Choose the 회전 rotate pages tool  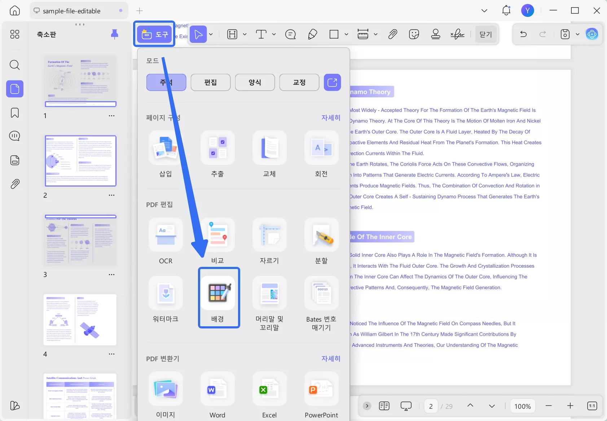click(321, 154)
